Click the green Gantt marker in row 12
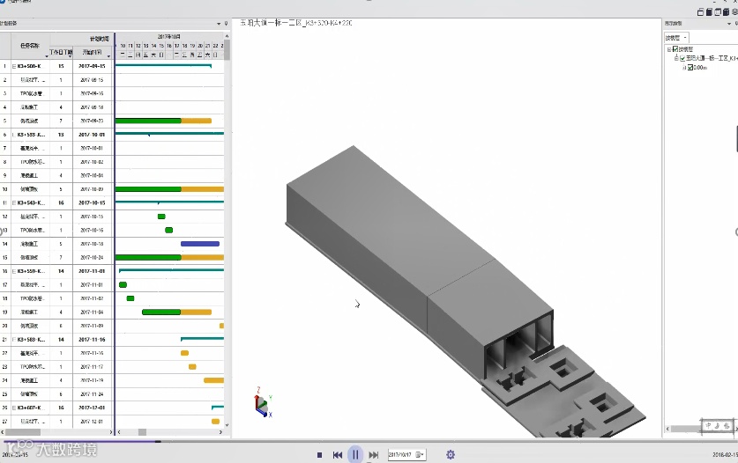The width and height of the screenshot is (738, 463). pyautogui.click(x=161, y=217)
